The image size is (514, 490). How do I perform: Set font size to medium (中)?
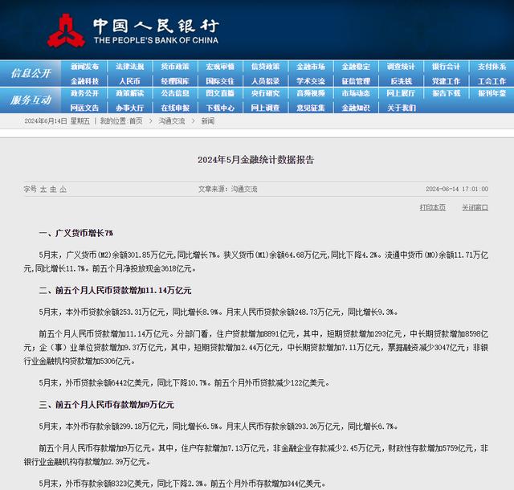[x=53, y=190]
